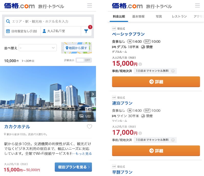Screen dimensions: 204x176
Task: Open the right screen's hamburger menu
Action: [197, 6]
